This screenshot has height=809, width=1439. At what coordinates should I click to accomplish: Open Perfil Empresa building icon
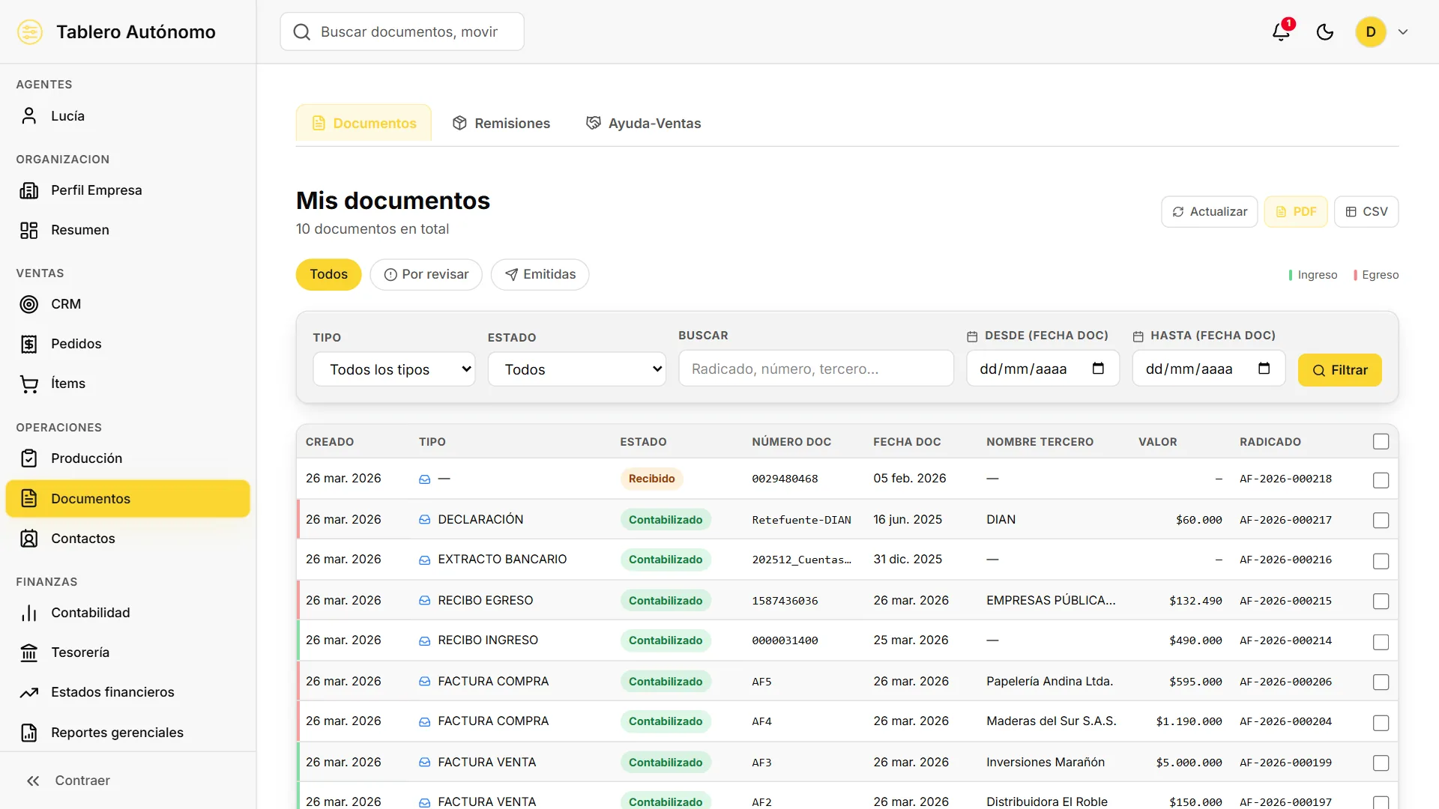coord(29,190)
